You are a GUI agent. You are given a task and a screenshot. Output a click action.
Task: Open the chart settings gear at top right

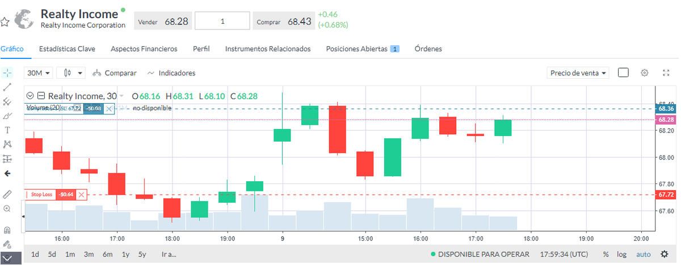(x=645, y=73)
